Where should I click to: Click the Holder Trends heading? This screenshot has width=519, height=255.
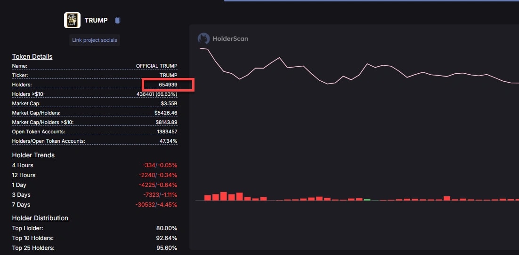[33, 155]
